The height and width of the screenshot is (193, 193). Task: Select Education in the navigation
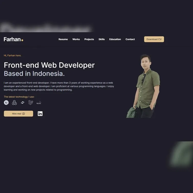pos(115,39)
